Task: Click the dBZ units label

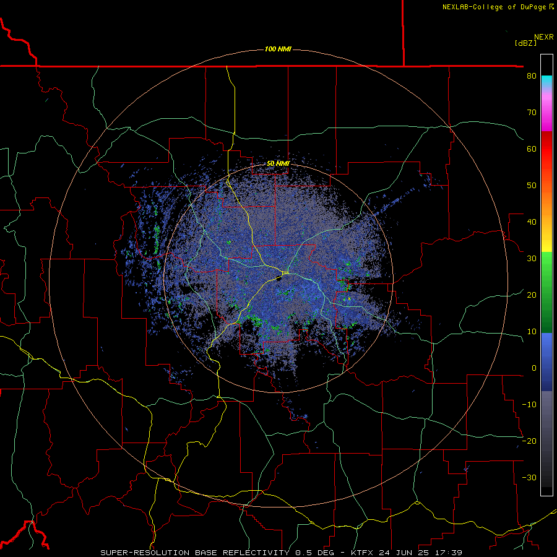Action: (525, 43)
